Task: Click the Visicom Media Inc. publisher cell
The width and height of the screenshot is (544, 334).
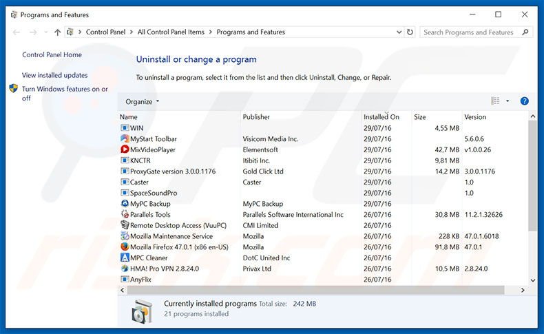Action: (270, 138)
